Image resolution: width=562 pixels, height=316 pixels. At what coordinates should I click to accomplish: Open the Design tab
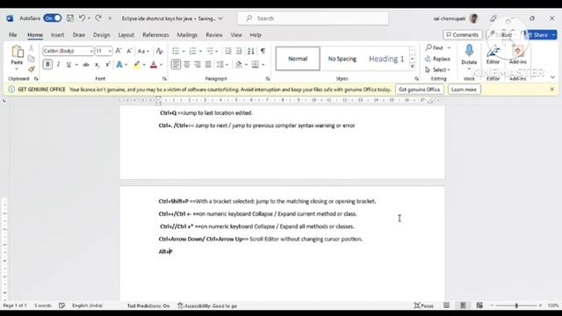(102, 35)
